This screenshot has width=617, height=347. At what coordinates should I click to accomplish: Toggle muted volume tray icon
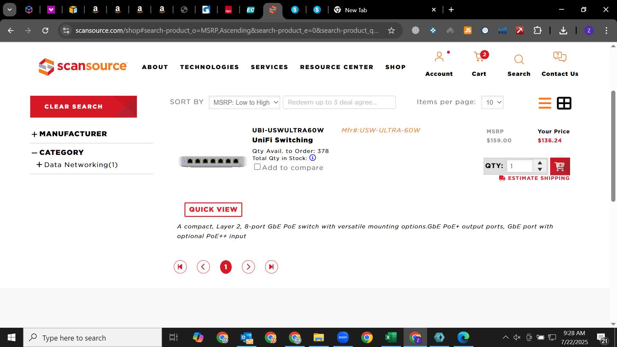coord(517,337)
